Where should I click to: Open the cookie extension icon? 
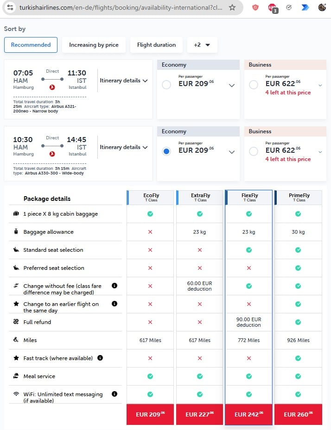coord(322,7)
